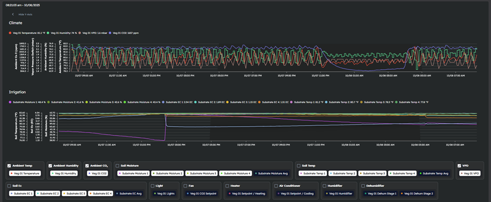This screenshot has height=202, width=491.
Task: Check the Dehumidifier checkbox
Action: click(364, 185)
